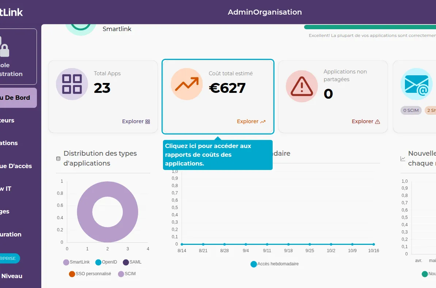Image resolution: width=436 pixels, height=288 pixels.
Task: Click the warning triangle on Applications non partagées
Action: coord(302,86)
